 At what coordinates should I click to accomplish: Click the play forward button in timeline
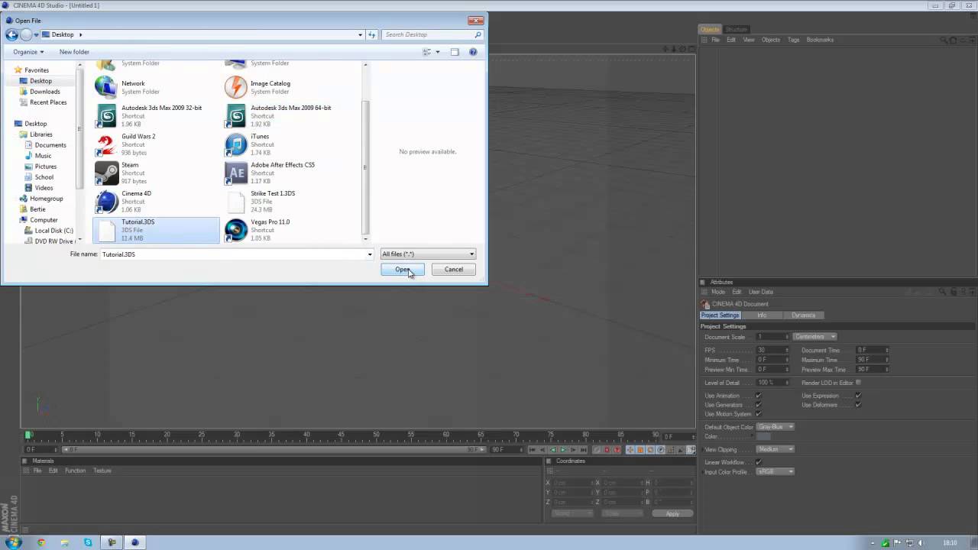tap(563, 449)
